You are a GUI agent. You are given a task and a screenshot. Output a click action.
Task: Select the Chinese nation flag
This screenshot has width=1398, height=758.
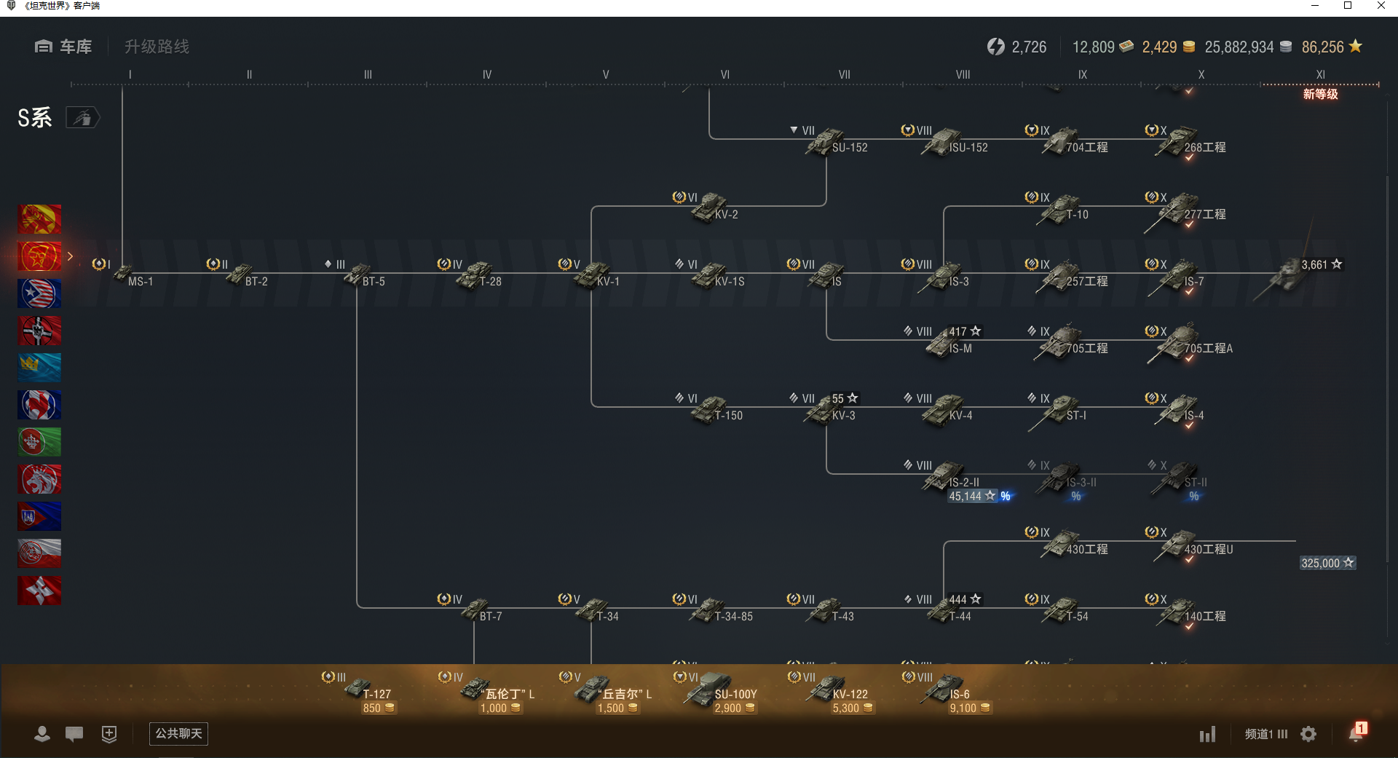pos(39,219)
